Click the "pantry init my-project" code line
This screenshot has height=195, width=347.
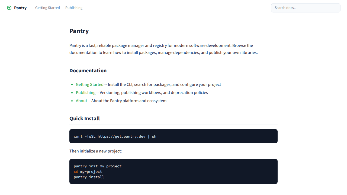(98, 166)
